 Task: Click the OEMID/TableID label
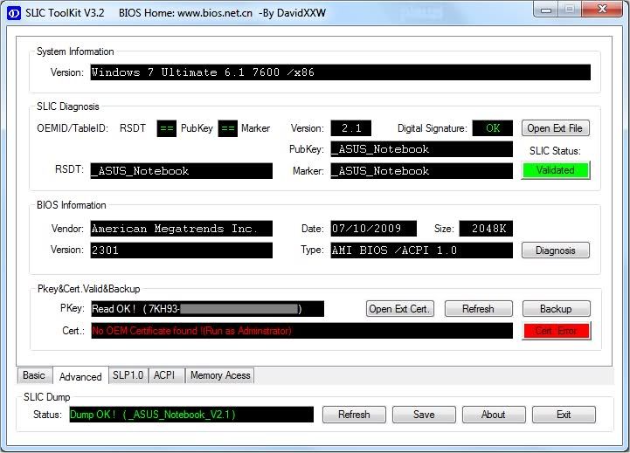[73, 128]
